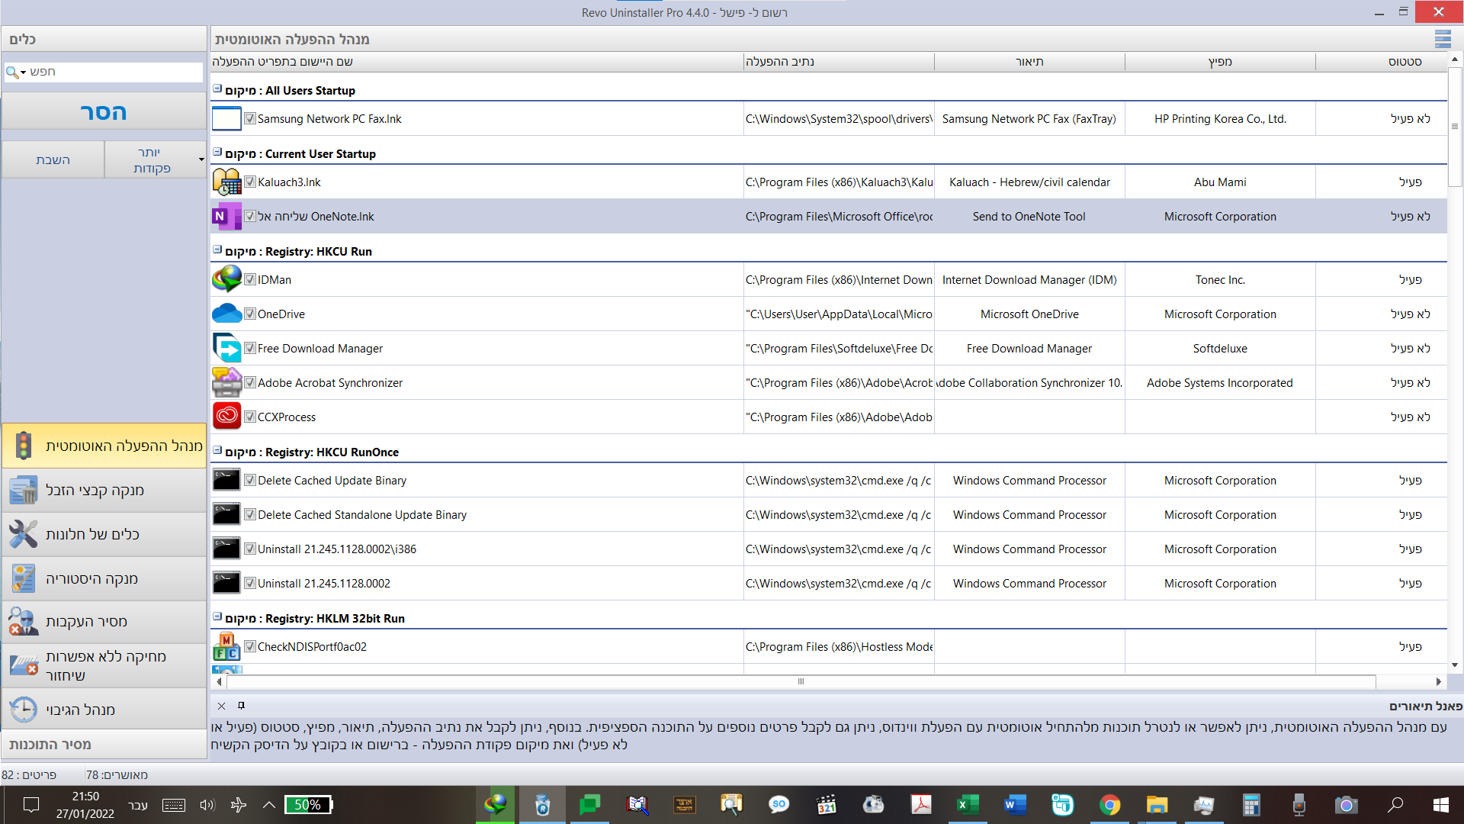
Task: Close the descriptions panel with X
Action: pos(221,706)
